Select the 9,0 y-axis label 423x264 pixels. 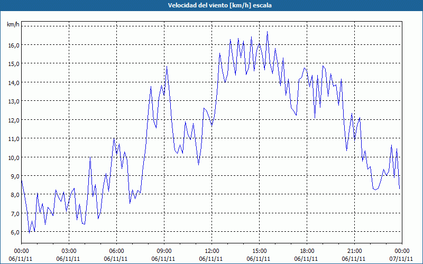point(15,176)
